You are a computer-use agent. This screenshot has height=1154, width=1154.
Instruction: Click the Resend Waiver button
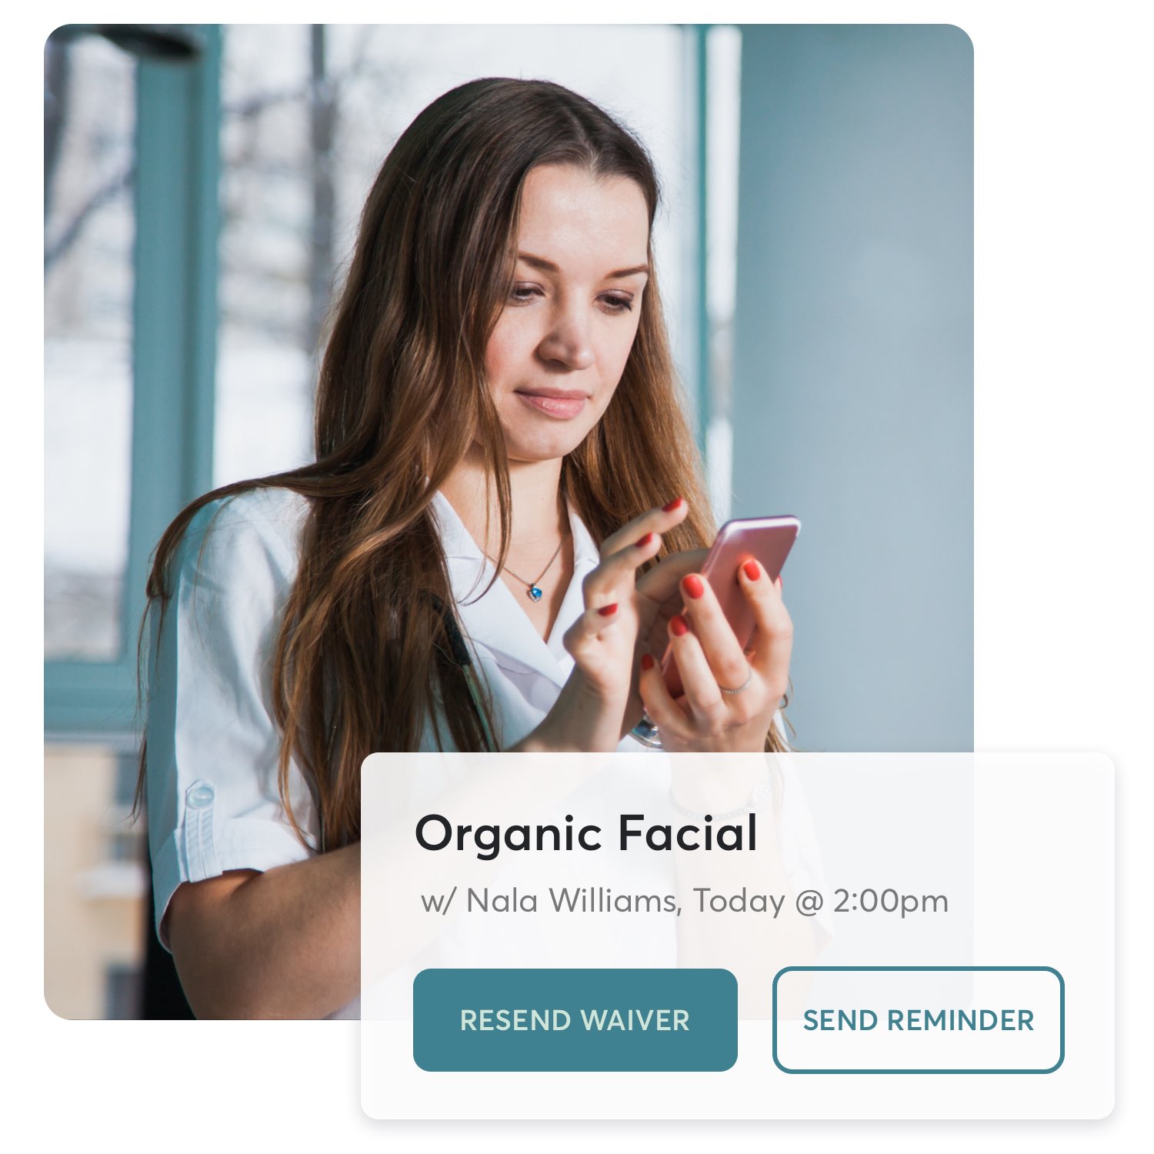pos(575,1019)
